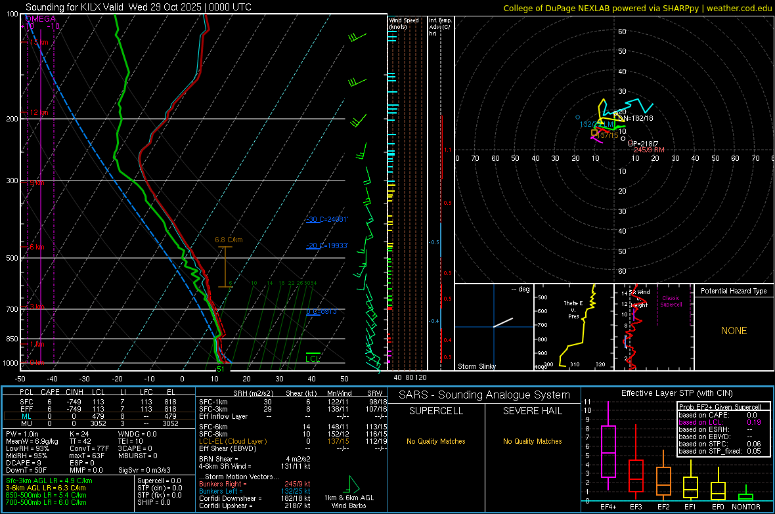Click the small blue circle marker on the hodograph

[577, 117]
